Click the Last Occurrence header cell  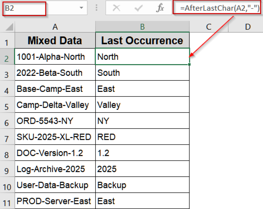142,41
